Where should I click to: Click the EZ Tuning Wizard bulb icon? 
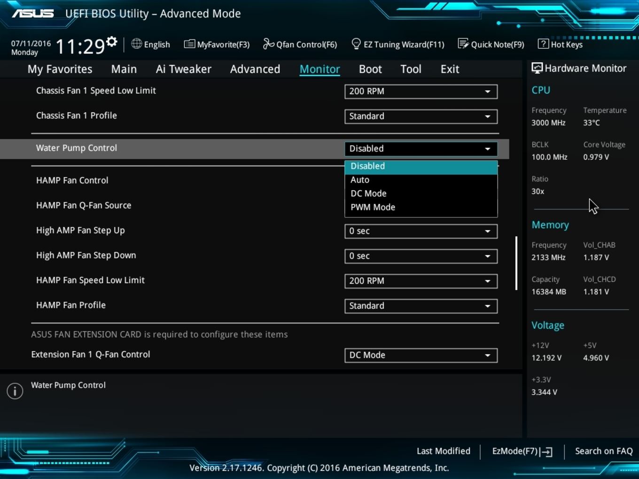[x=356, y=44]
